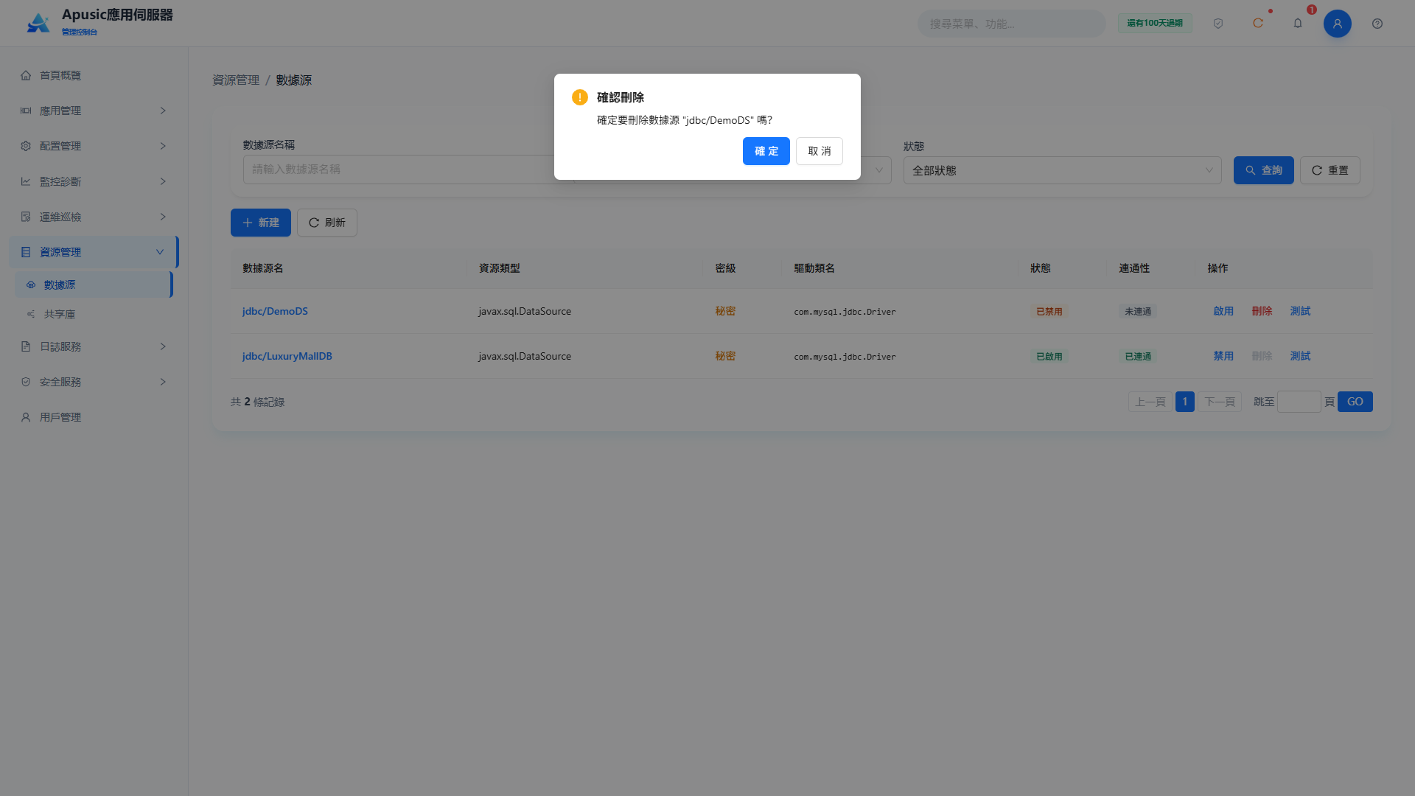Click the warning icon in confirm dialog
This screenshot has height=796, width=1415.
(x=580, y=97)
